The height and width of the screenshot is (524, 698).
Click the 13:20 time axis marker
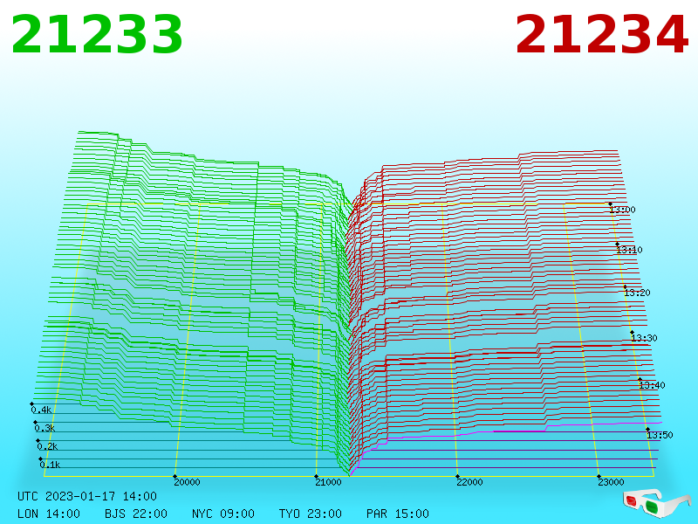pos(637,293)
